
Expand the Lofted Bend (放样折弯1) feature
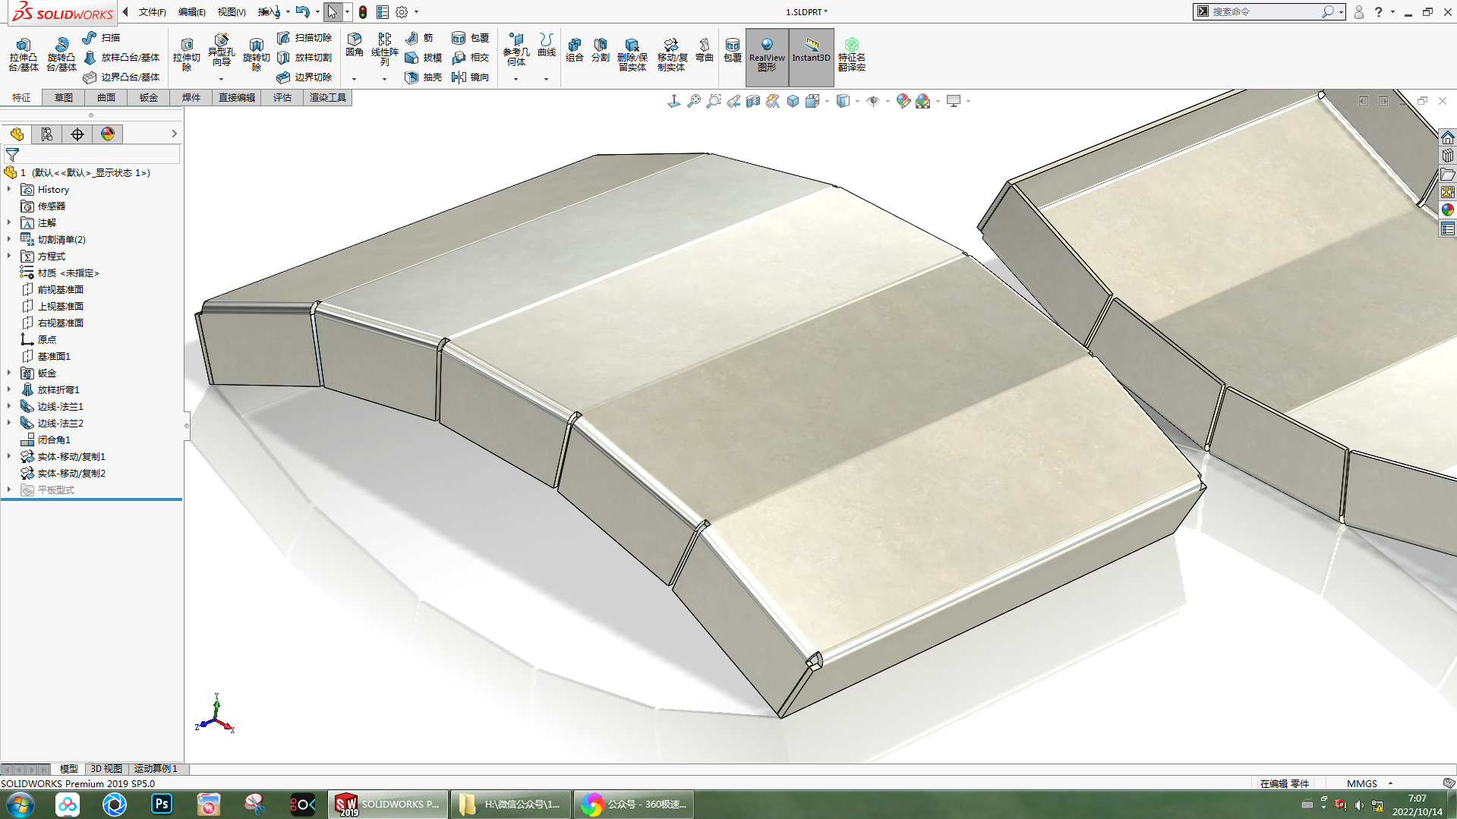coord(9,389)
